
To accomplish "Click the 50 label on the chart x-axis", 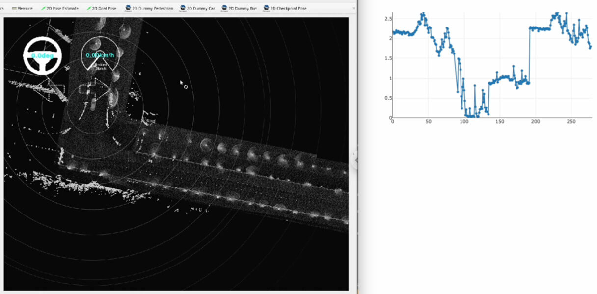I will (x=428, y=122).
